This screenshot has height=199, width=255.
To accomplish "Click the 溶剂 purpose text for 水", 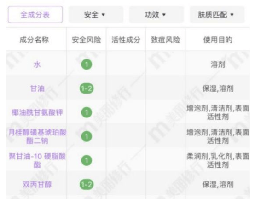I will click(x=218, y=64).
